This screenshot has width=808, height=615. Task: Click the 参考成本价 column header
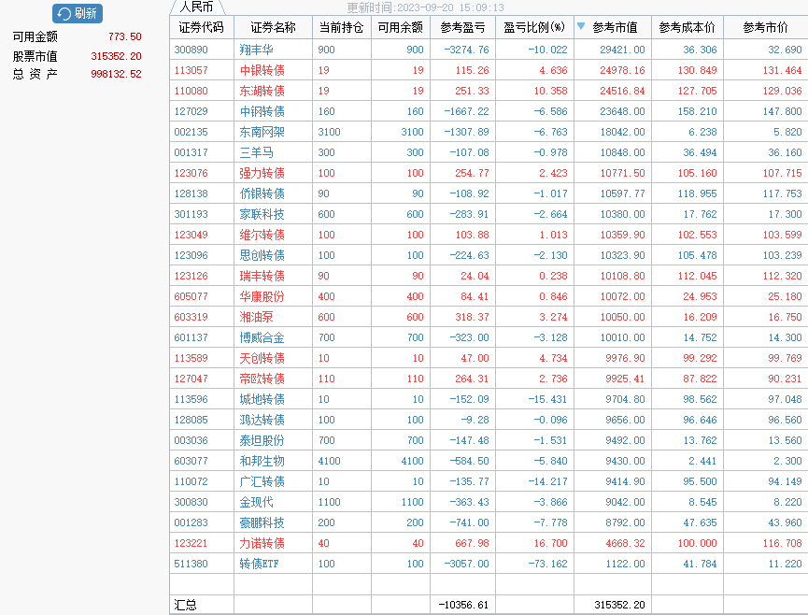pyautogui.click(x=687, y=28)
